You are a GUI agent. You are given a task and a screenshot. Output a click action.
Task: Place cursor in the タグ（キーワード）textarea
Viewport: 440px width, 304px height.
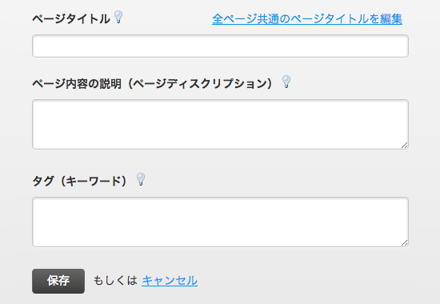point(220,222)
